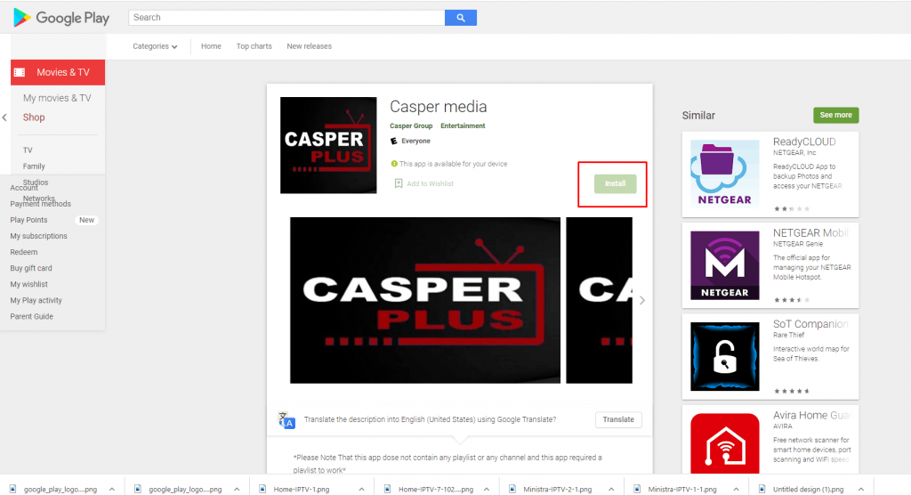911x495 pixels.
Task: Open the Home-IPTV-1.png download
Action: [x=301, y=489]
